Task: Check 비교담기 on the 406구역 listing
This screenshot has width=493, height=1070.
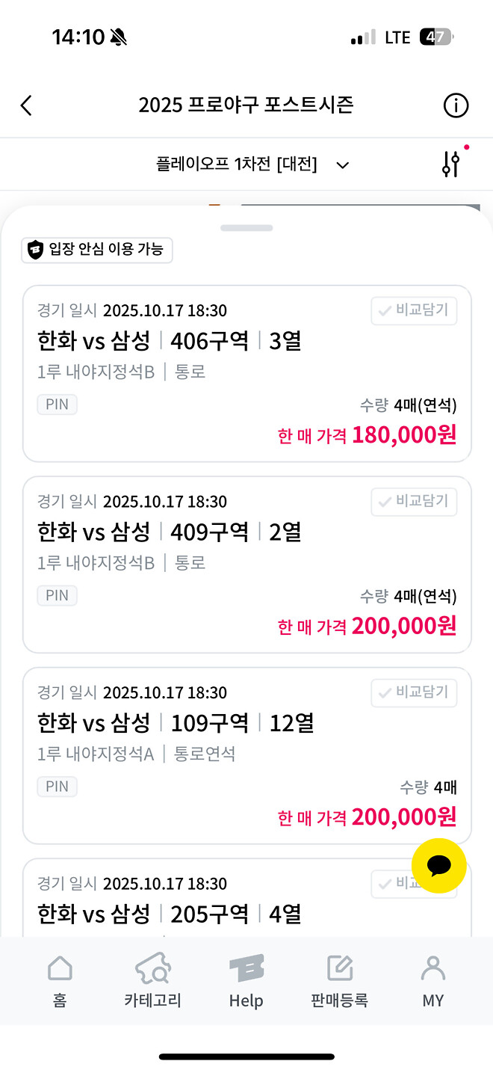Action: (x=414, y=311)
